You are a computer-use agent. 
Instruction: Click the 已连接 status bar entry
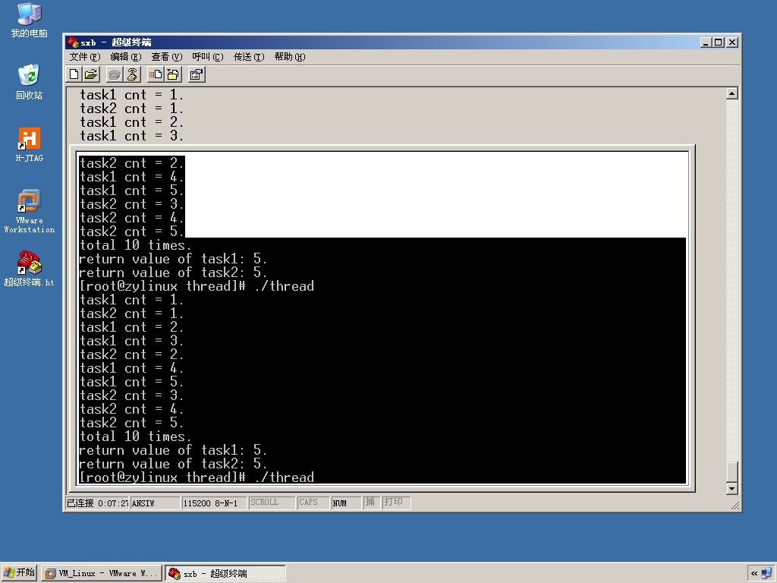point(97,503)
